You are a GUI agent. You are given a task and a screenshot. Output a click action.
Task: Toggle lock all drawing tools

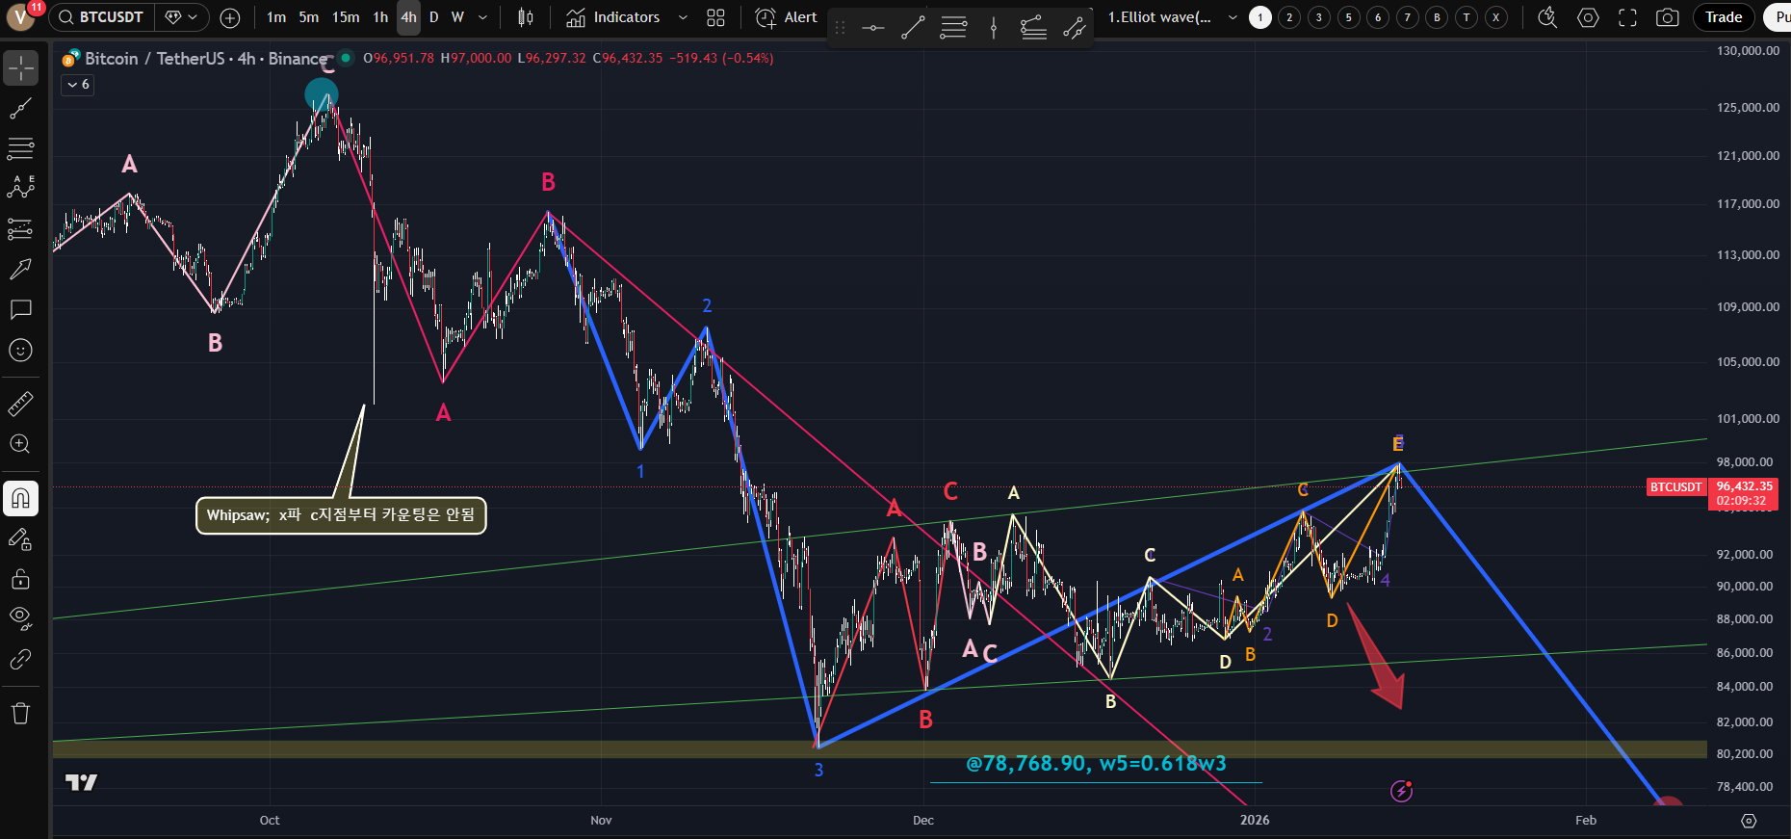click(20, 579)
